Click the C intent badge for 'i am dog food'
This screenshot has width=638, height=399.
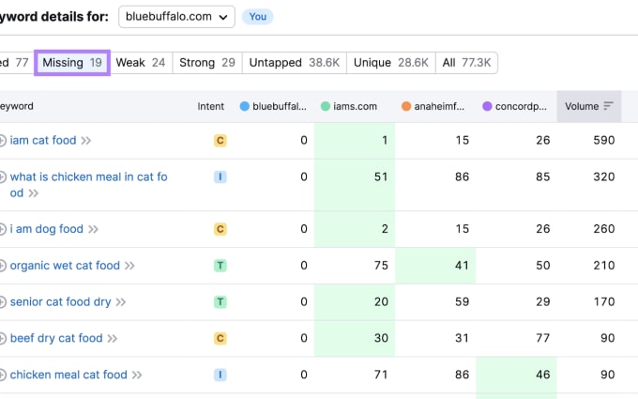pos(220,229)
